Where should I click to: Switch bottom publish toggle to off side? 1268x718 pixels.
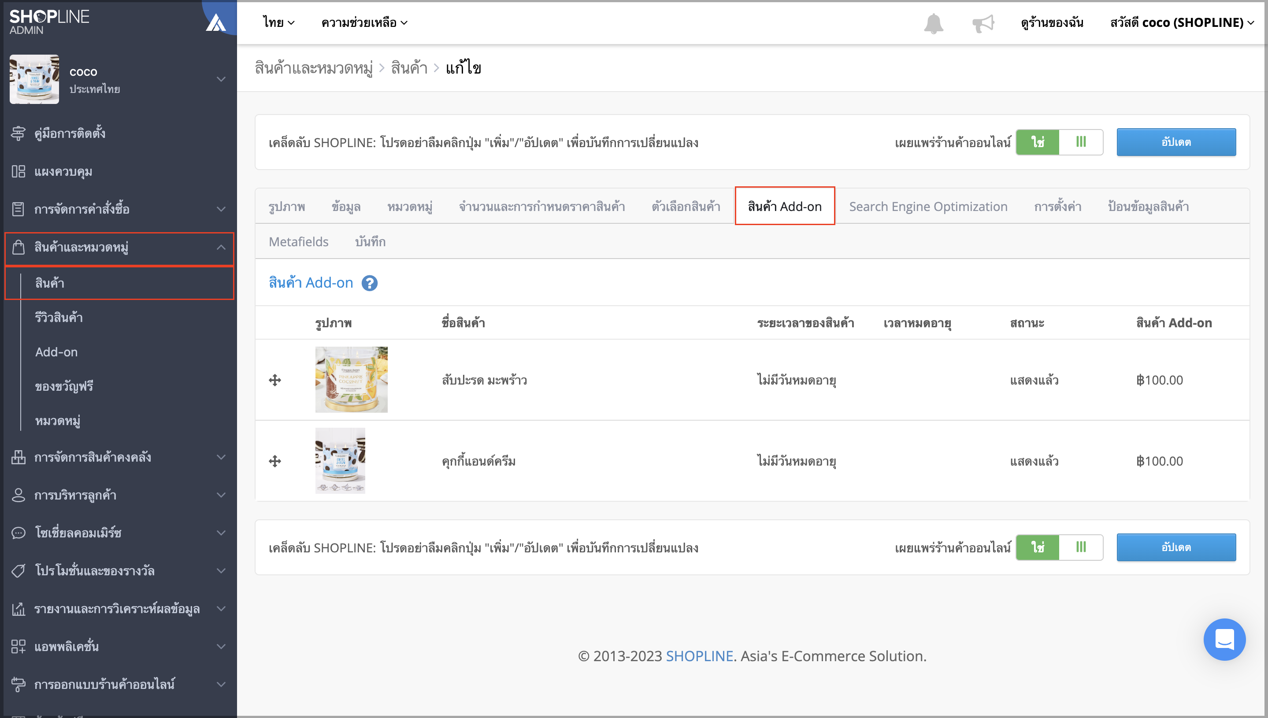[1081, 548]
